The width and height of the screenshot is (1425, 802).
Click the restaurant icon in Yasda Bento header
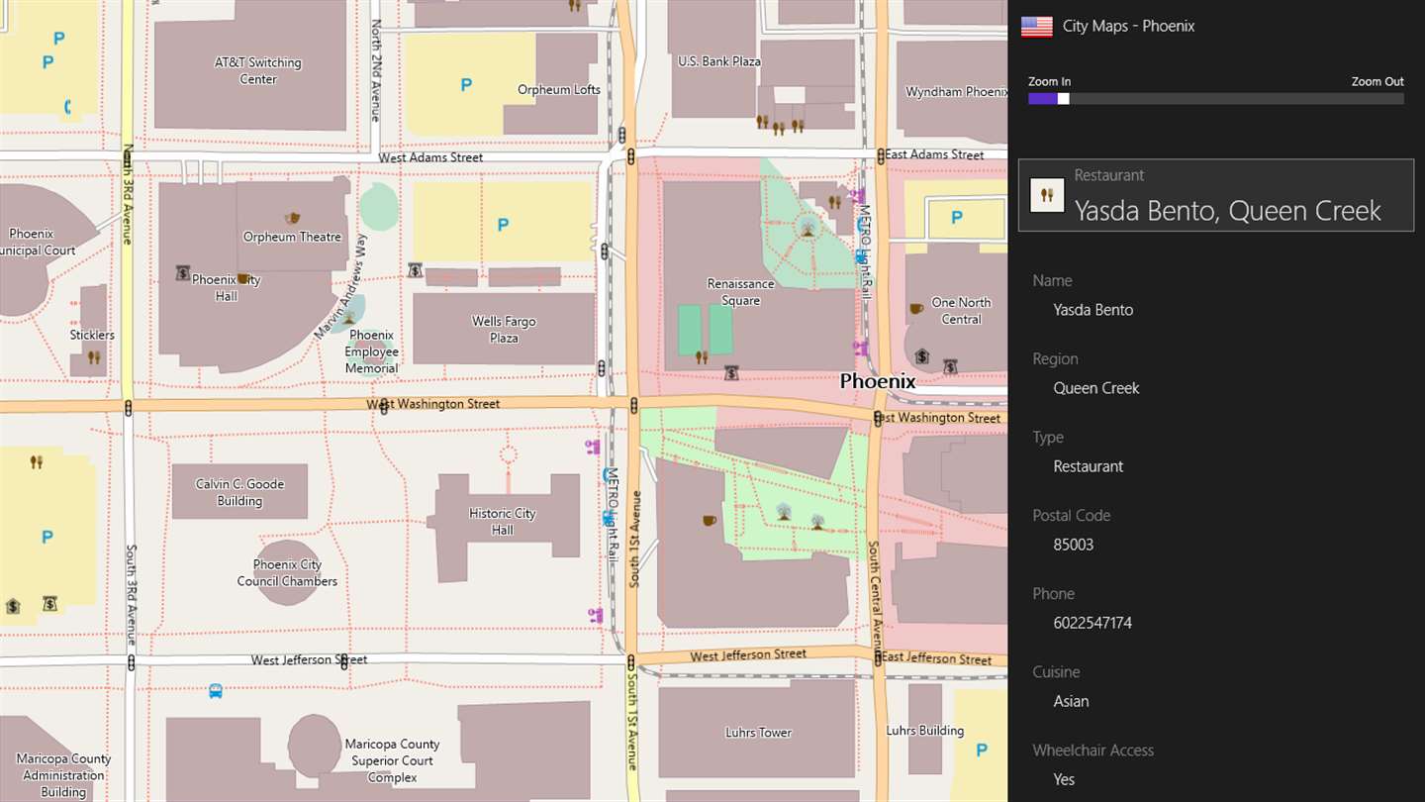1047,195
